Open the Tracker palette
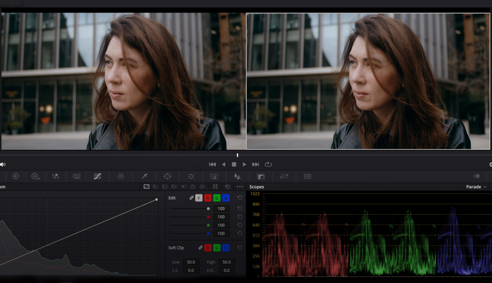The height and width of the screenshot is (283, 492). (x=191, y=176)
